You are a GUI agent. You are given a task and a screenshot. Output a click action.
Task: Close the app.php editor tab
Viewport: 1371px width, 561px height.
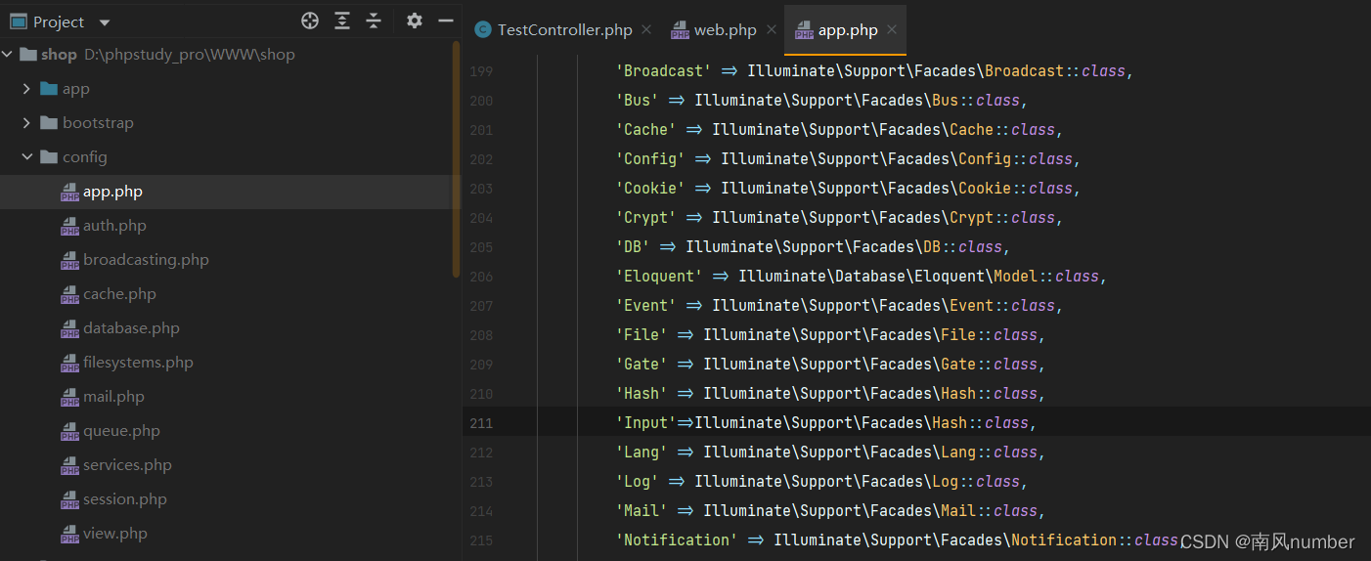(x=892, y=30)
